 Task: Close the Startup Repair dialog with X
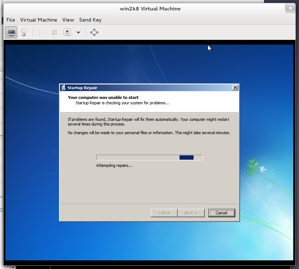point(235,88)
